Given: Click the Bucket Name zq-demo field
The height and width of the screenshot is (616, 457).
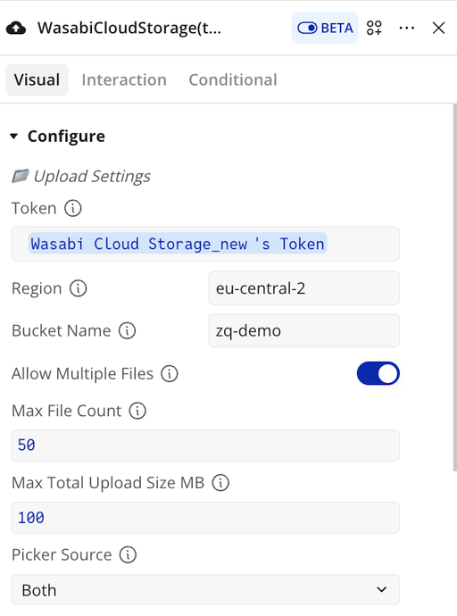Looking at the screenshot, I should [x=303, y=331].
